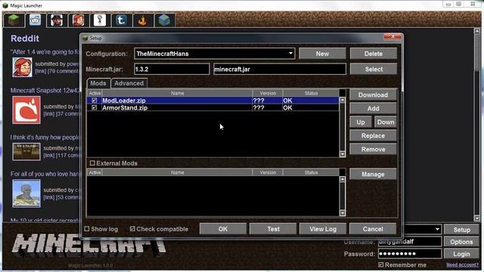Toggle the ArmorStand.zip active checkbox
484x272 pixels.
coord(95,107)
